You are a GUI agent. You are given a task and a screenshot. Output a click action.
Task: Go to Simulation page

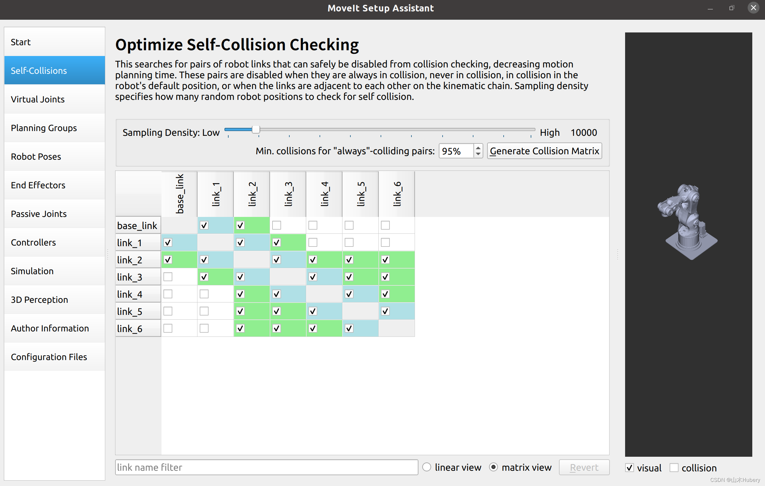[54, 271]
